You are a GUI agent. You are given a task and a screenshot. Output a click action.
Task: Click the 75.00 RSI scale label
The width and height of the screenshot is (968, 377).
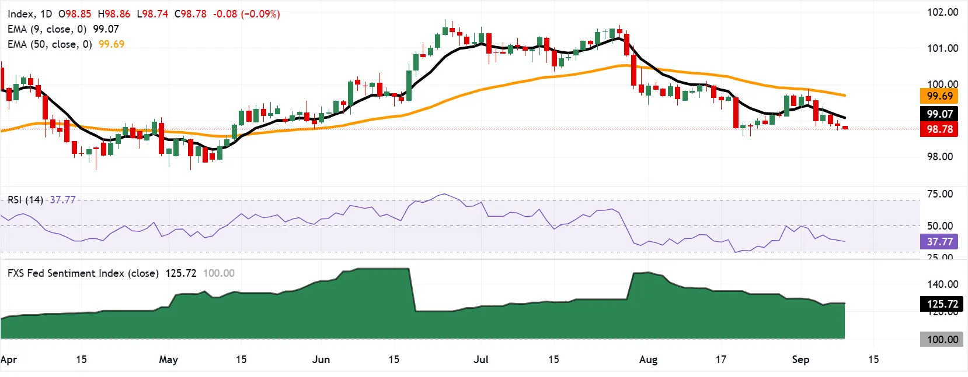[x=940, y=194]
